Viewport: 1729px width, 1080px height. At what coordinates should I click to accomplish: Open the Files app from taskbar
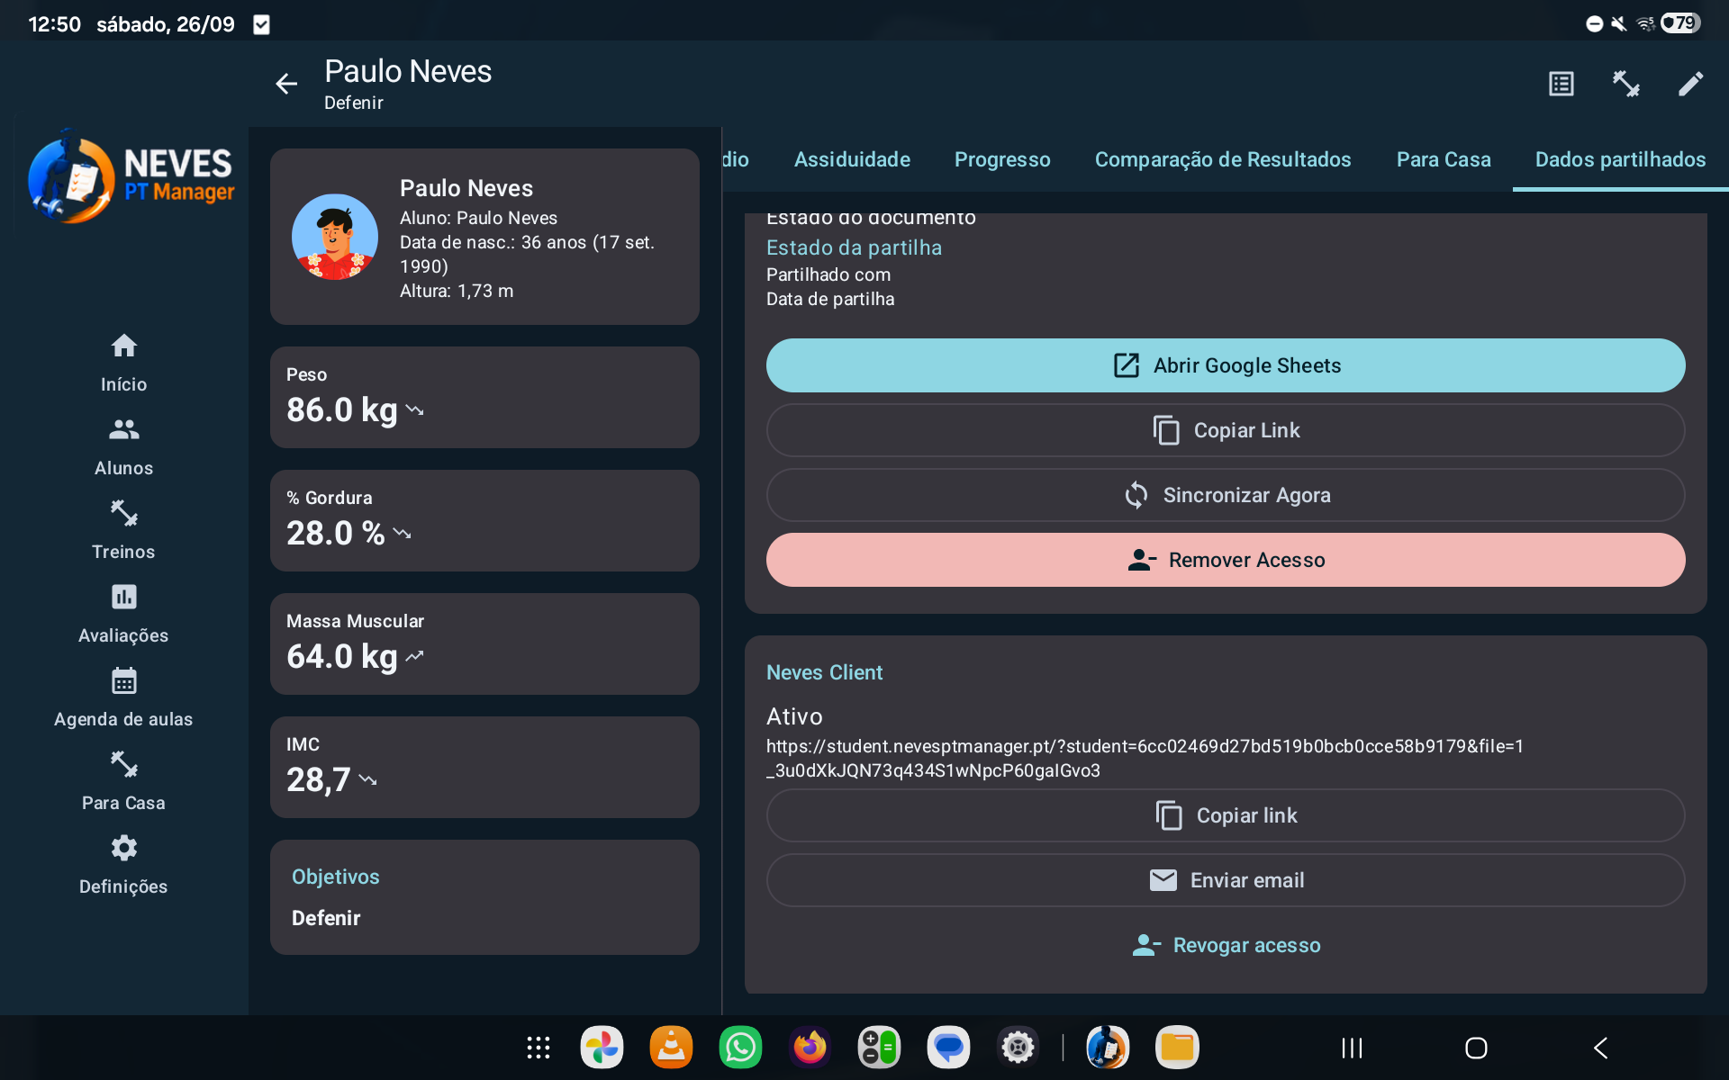pyautogui.click(x=1177, y=1048)
